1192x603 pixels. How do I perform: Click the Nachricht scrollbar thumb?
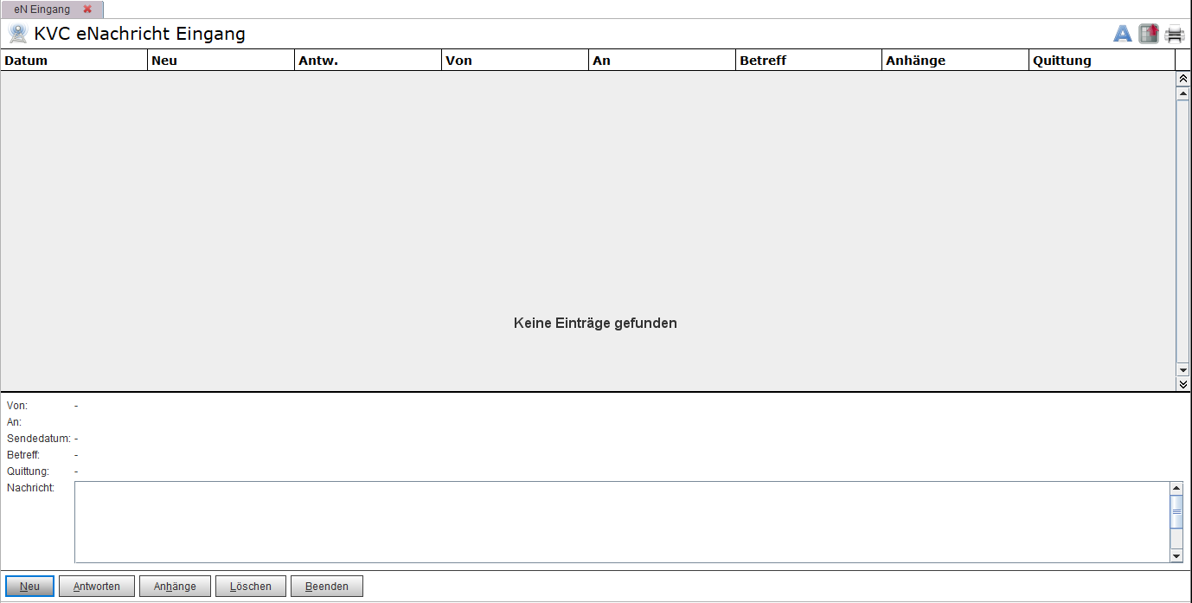click(1176, 512)
